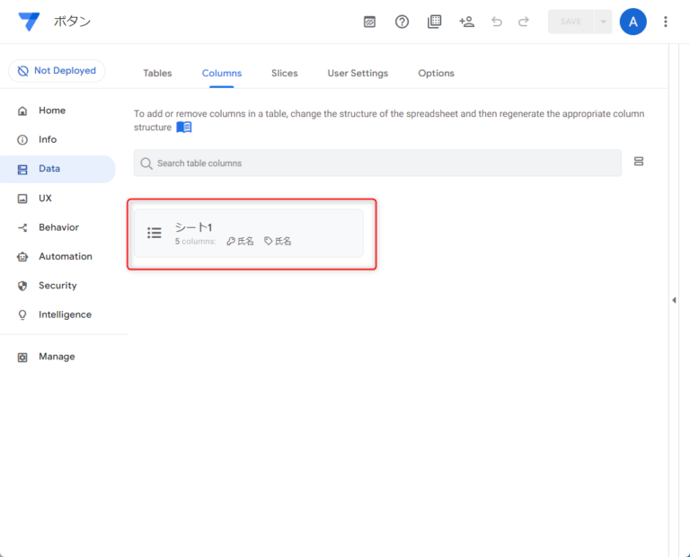Image resolution: width=690 pixels, height=557 pixels.
Task: Open the multi-page layout icon in toolbar
Action: (x=434, y=22)
